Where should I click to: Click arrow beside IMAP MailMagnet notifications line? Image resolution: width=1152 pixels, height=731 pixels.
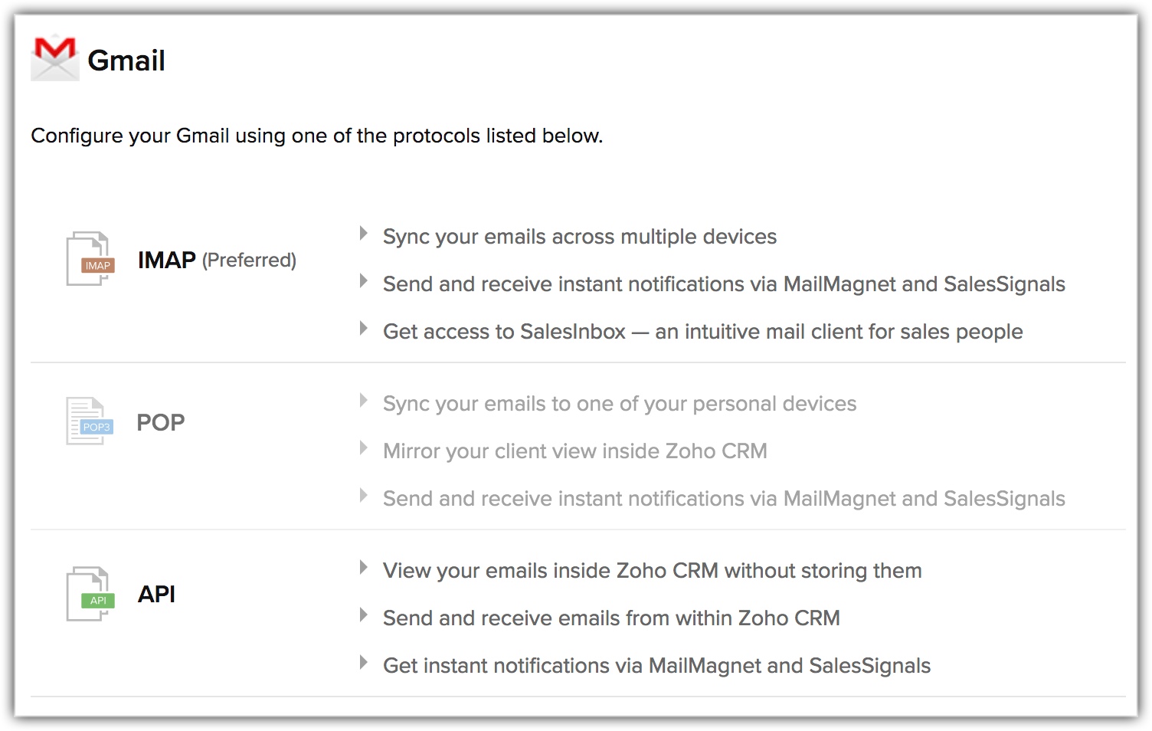[x=364, y=281]
